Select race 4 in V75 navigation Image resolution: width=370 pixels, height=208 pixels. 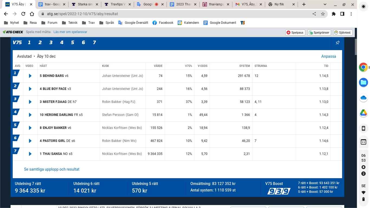[62, 43]
